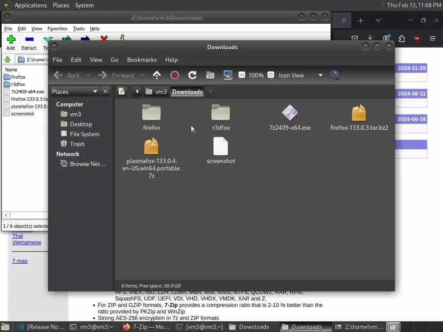Screen dimensions: 443x332
Task: Open Favorites menu in 7-Zip
Action: point(57,29)
